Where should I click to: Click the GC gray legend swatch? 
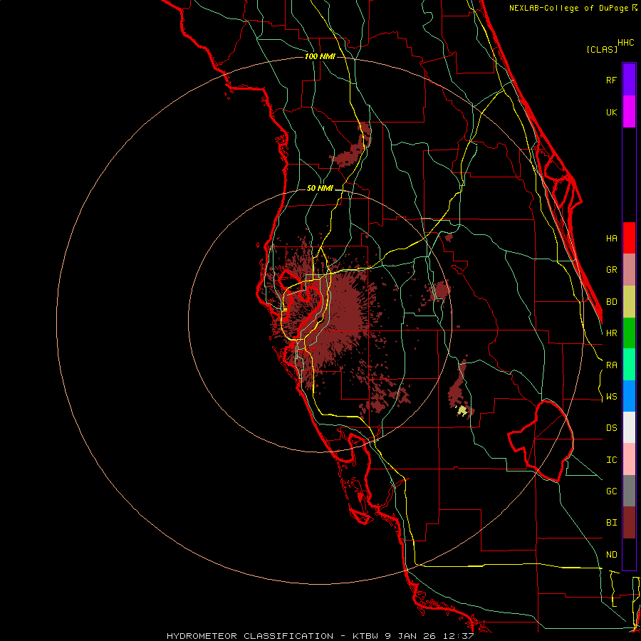(629, 491)
